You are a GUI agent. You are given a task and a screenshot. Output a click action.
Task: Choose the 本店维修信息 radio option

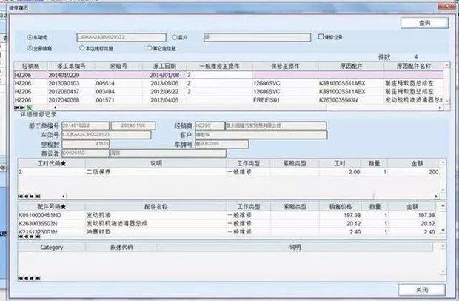(81, 48)
